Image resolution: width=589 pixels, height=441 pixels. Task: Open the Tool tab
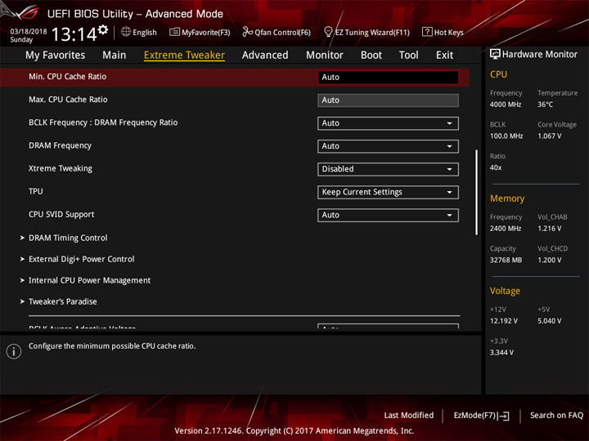tap(409, 56)
